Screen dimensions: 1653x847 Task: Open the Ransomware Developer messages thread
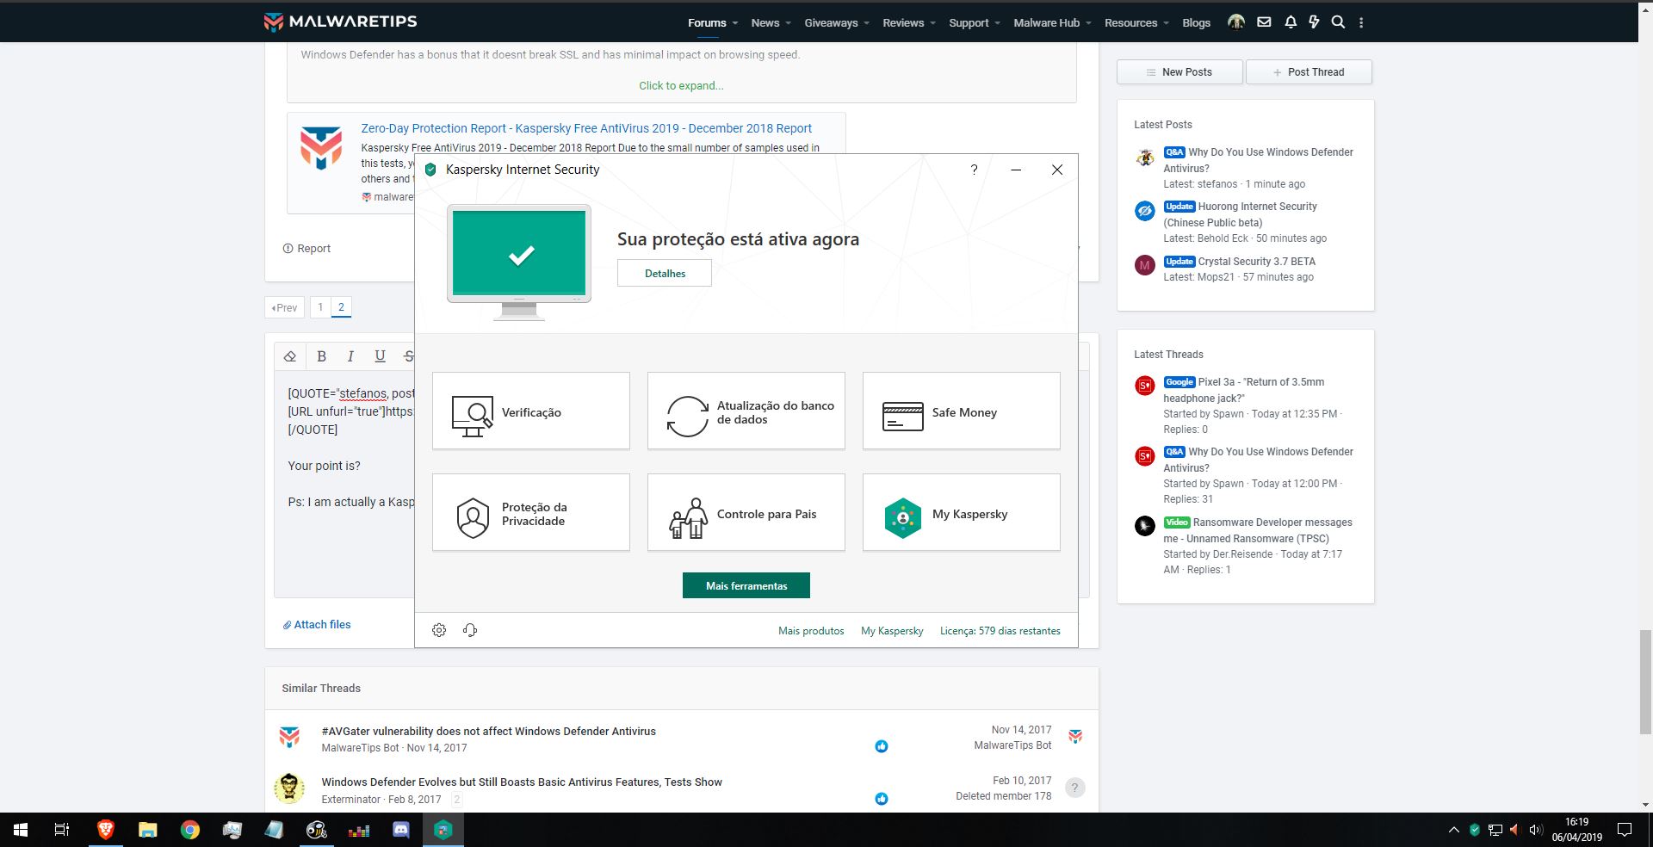point(1258,530)
